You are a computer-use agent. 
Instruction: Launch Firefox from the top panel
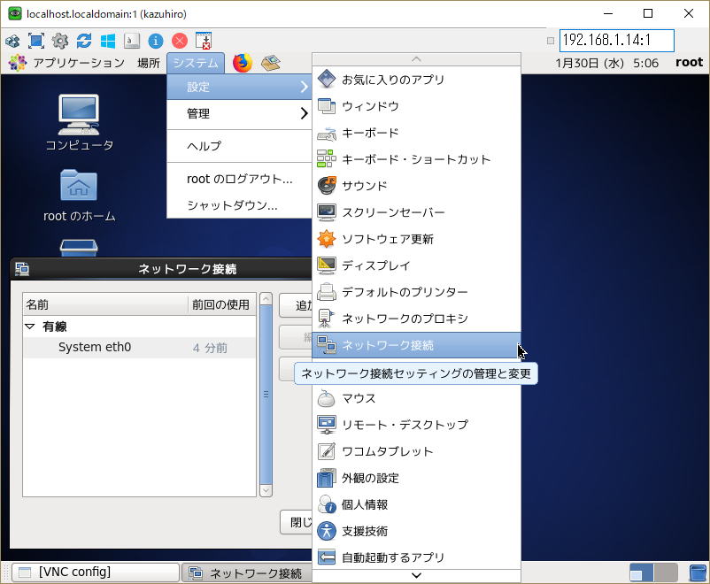click(x=242, y=63)
